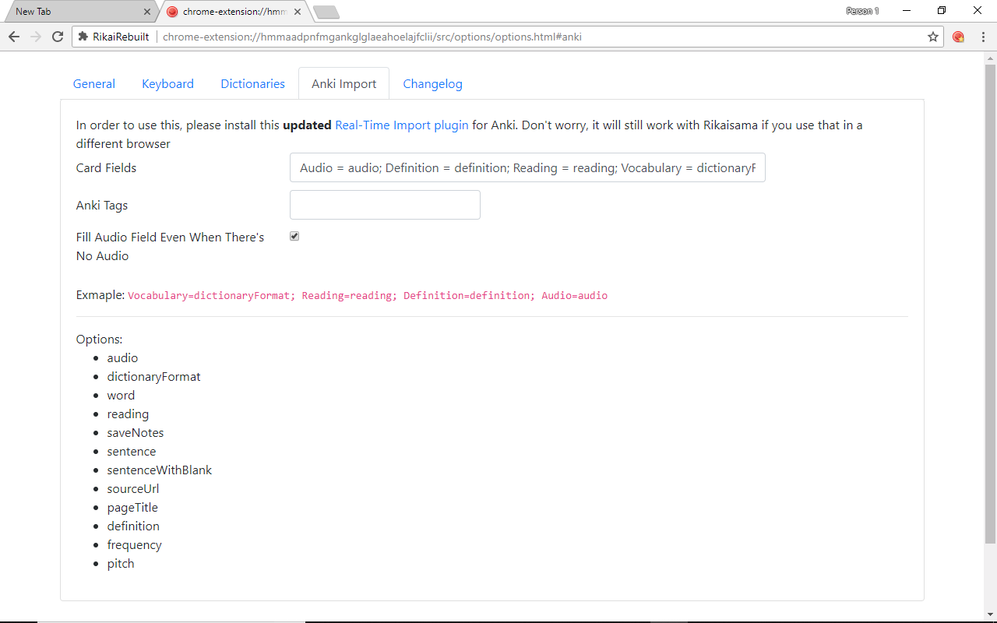
Task: Click the 'pageTitle' option text
Action: (132, 508)
